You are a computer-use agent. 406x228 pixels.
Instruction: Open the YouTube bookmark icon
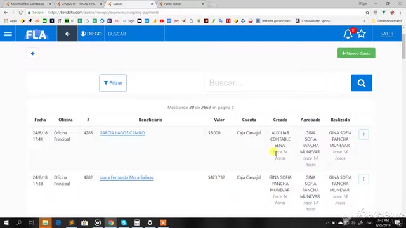point(162,21)
